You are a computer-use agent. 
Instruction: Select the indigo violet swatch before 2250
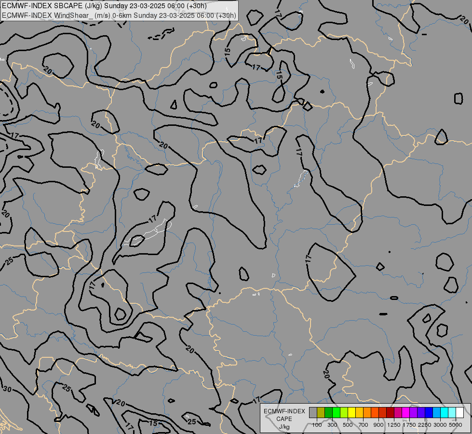click(x=421, y=413)
